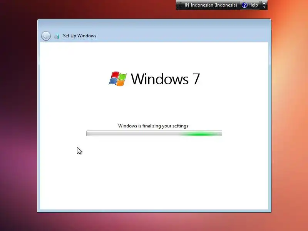Open Help from the language bar
The width and height of the screenshot is (308, 231).
tap(249, 5)
